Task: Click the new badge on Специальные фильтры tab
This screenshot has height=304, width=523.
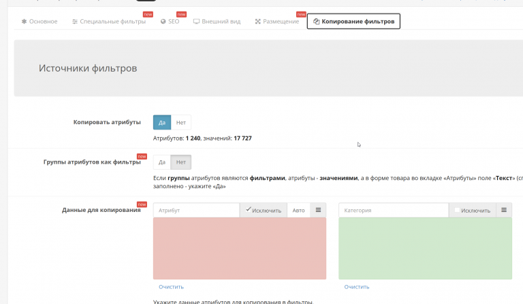Action: pyautogui.click(x=148, y=14)
